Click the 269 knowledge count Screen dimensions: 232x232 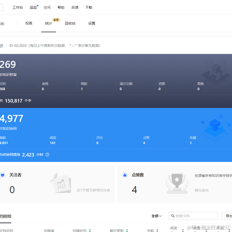8,64
